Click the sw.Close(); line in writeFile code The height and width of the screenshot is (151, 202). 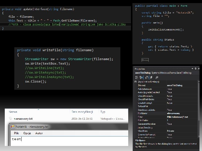(36, 81)
